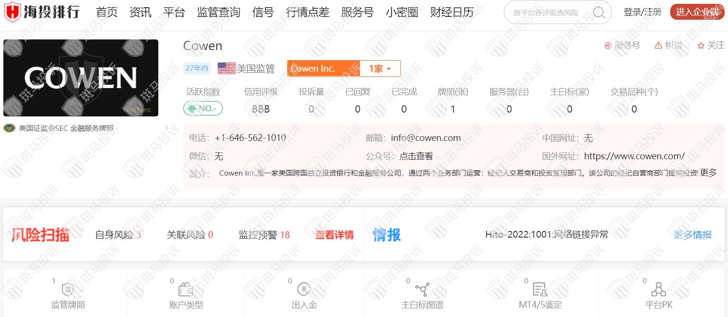
Task: Open the 平台PK comparison icon
Action: pyautogui.click(x=658, y=290)
